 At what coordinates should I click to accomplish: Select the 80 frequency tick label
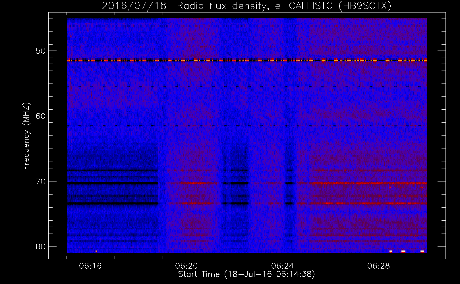[41, 247]
